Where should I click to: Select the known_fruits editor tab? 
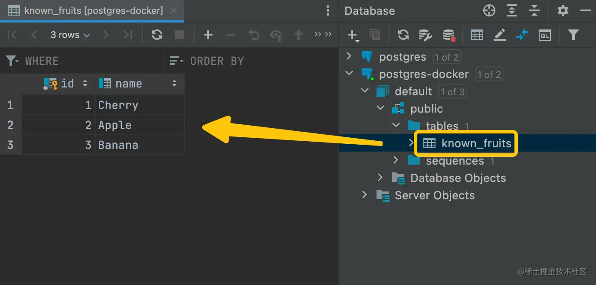click(92, 11)
